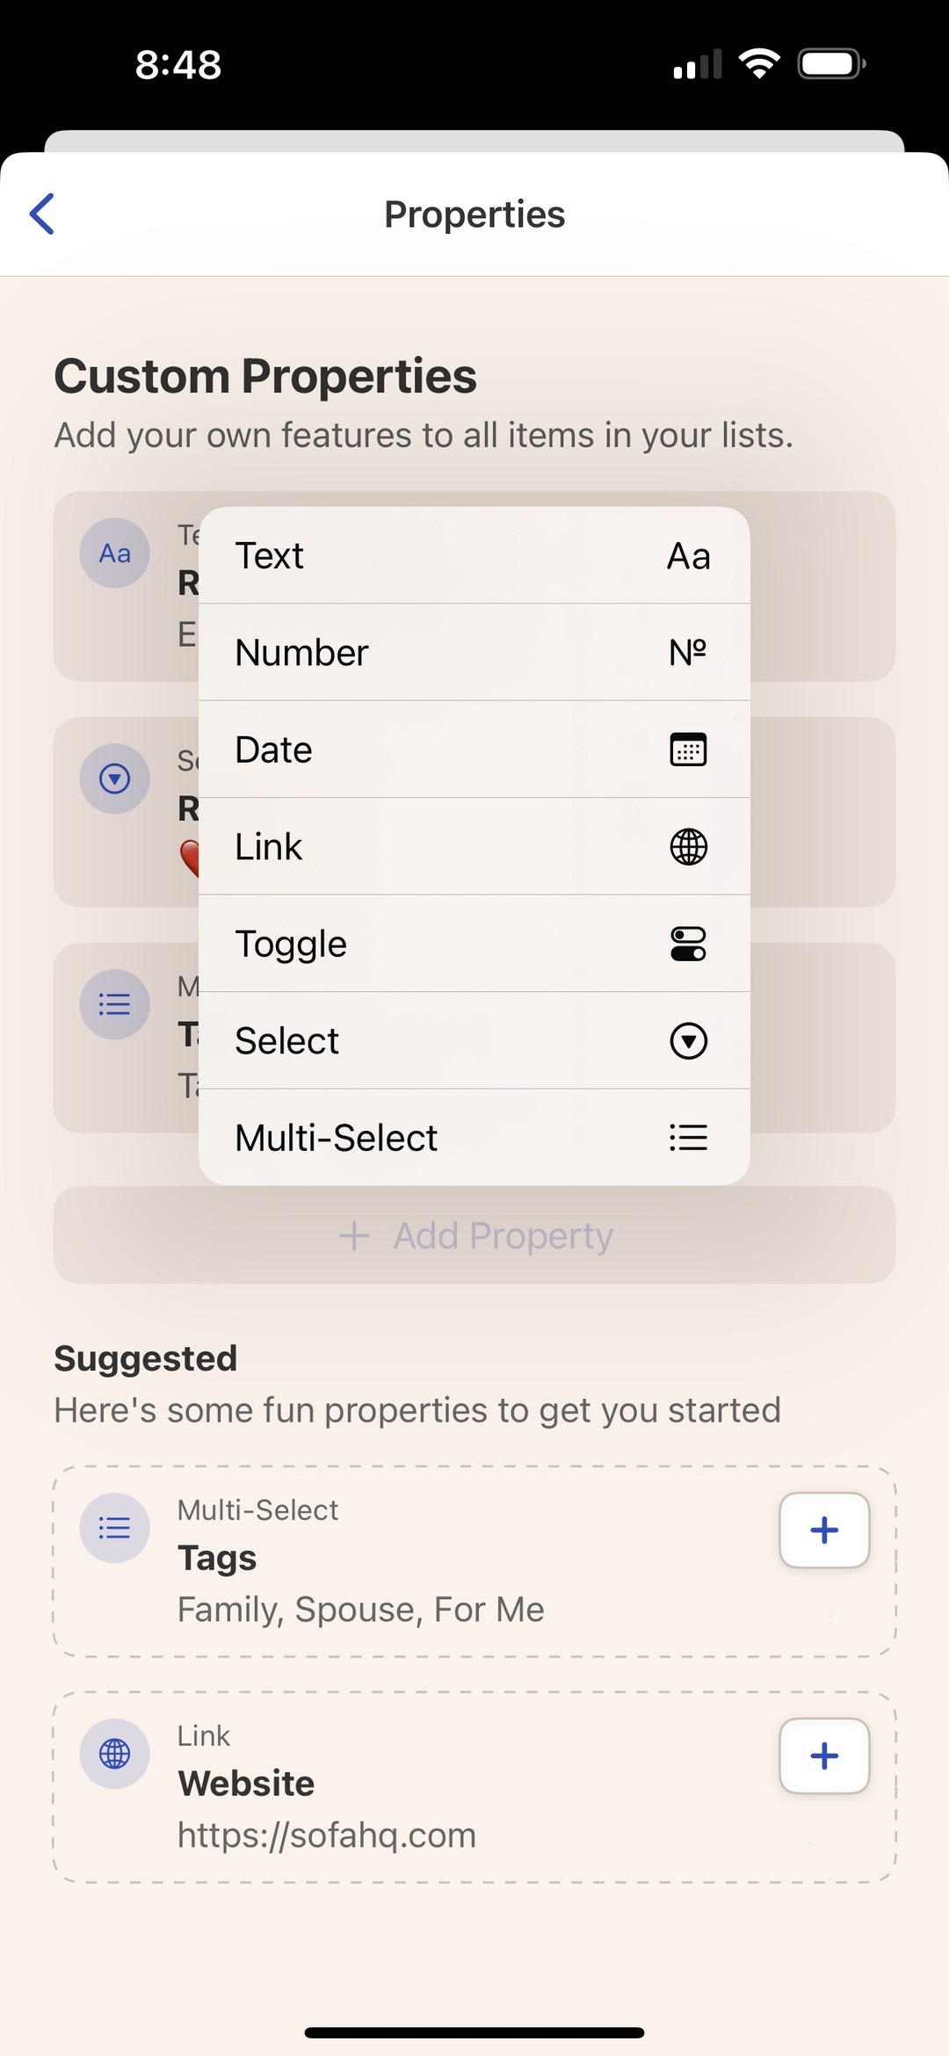Select the Link option in popup
The width and height of the screenshot is (949, 2056).
point(474,846)
